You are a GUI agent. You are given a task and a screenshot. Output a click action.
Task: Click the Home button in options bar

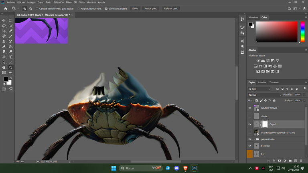point(6,9)
